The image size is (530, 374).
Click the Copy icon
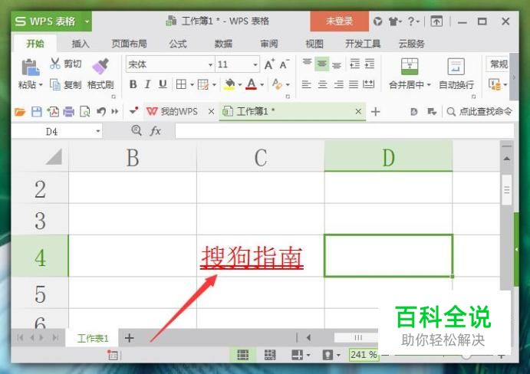click(x=54, y=84)
